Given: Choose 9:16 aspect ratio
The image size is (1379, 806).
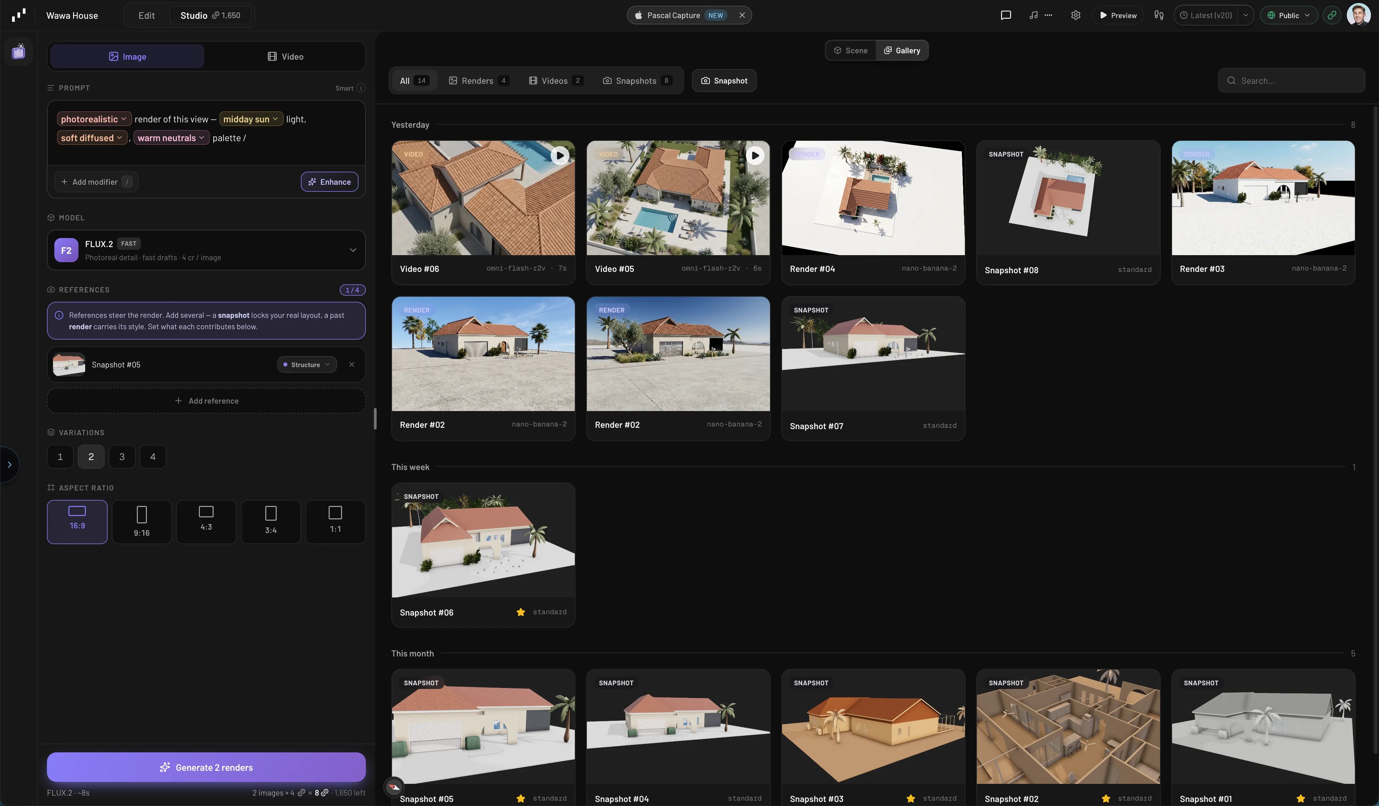Looking at the screenshot, I should 142,522.
